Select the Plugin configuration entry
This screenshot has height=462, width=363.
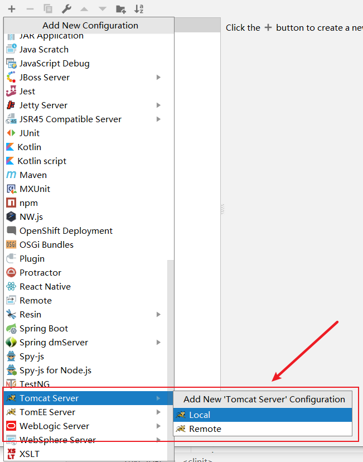(x=85, y=258)
